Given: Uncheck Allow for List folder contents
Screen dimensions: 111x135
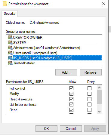Looking at the screenshot, I should pos(71,105).
